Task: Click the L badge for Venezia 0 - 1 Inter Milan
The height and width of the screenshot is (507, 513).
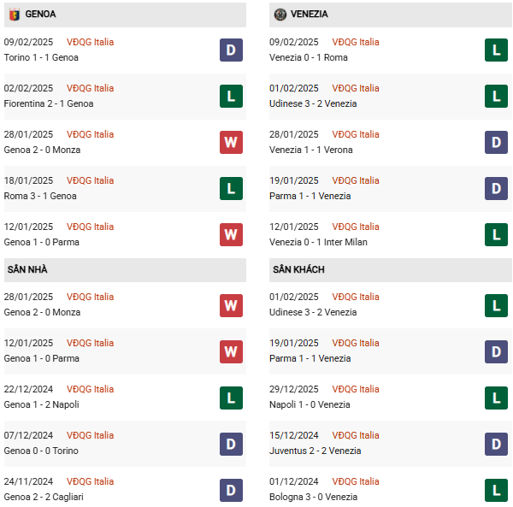Action: (x=496, y=234)
